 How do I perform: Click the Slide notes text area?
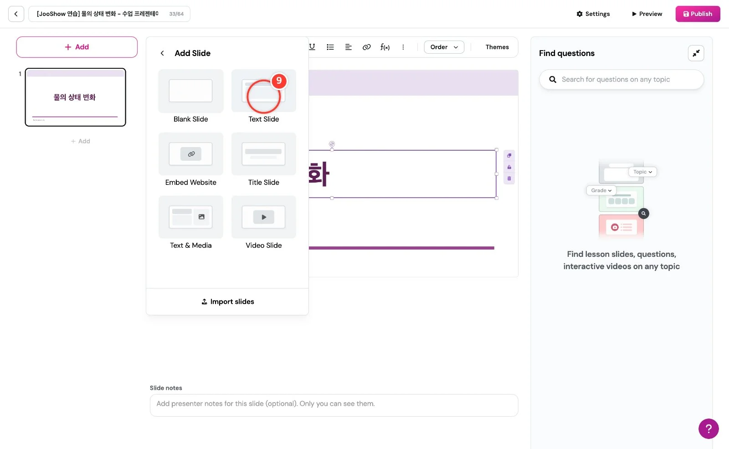coord(334,405)
